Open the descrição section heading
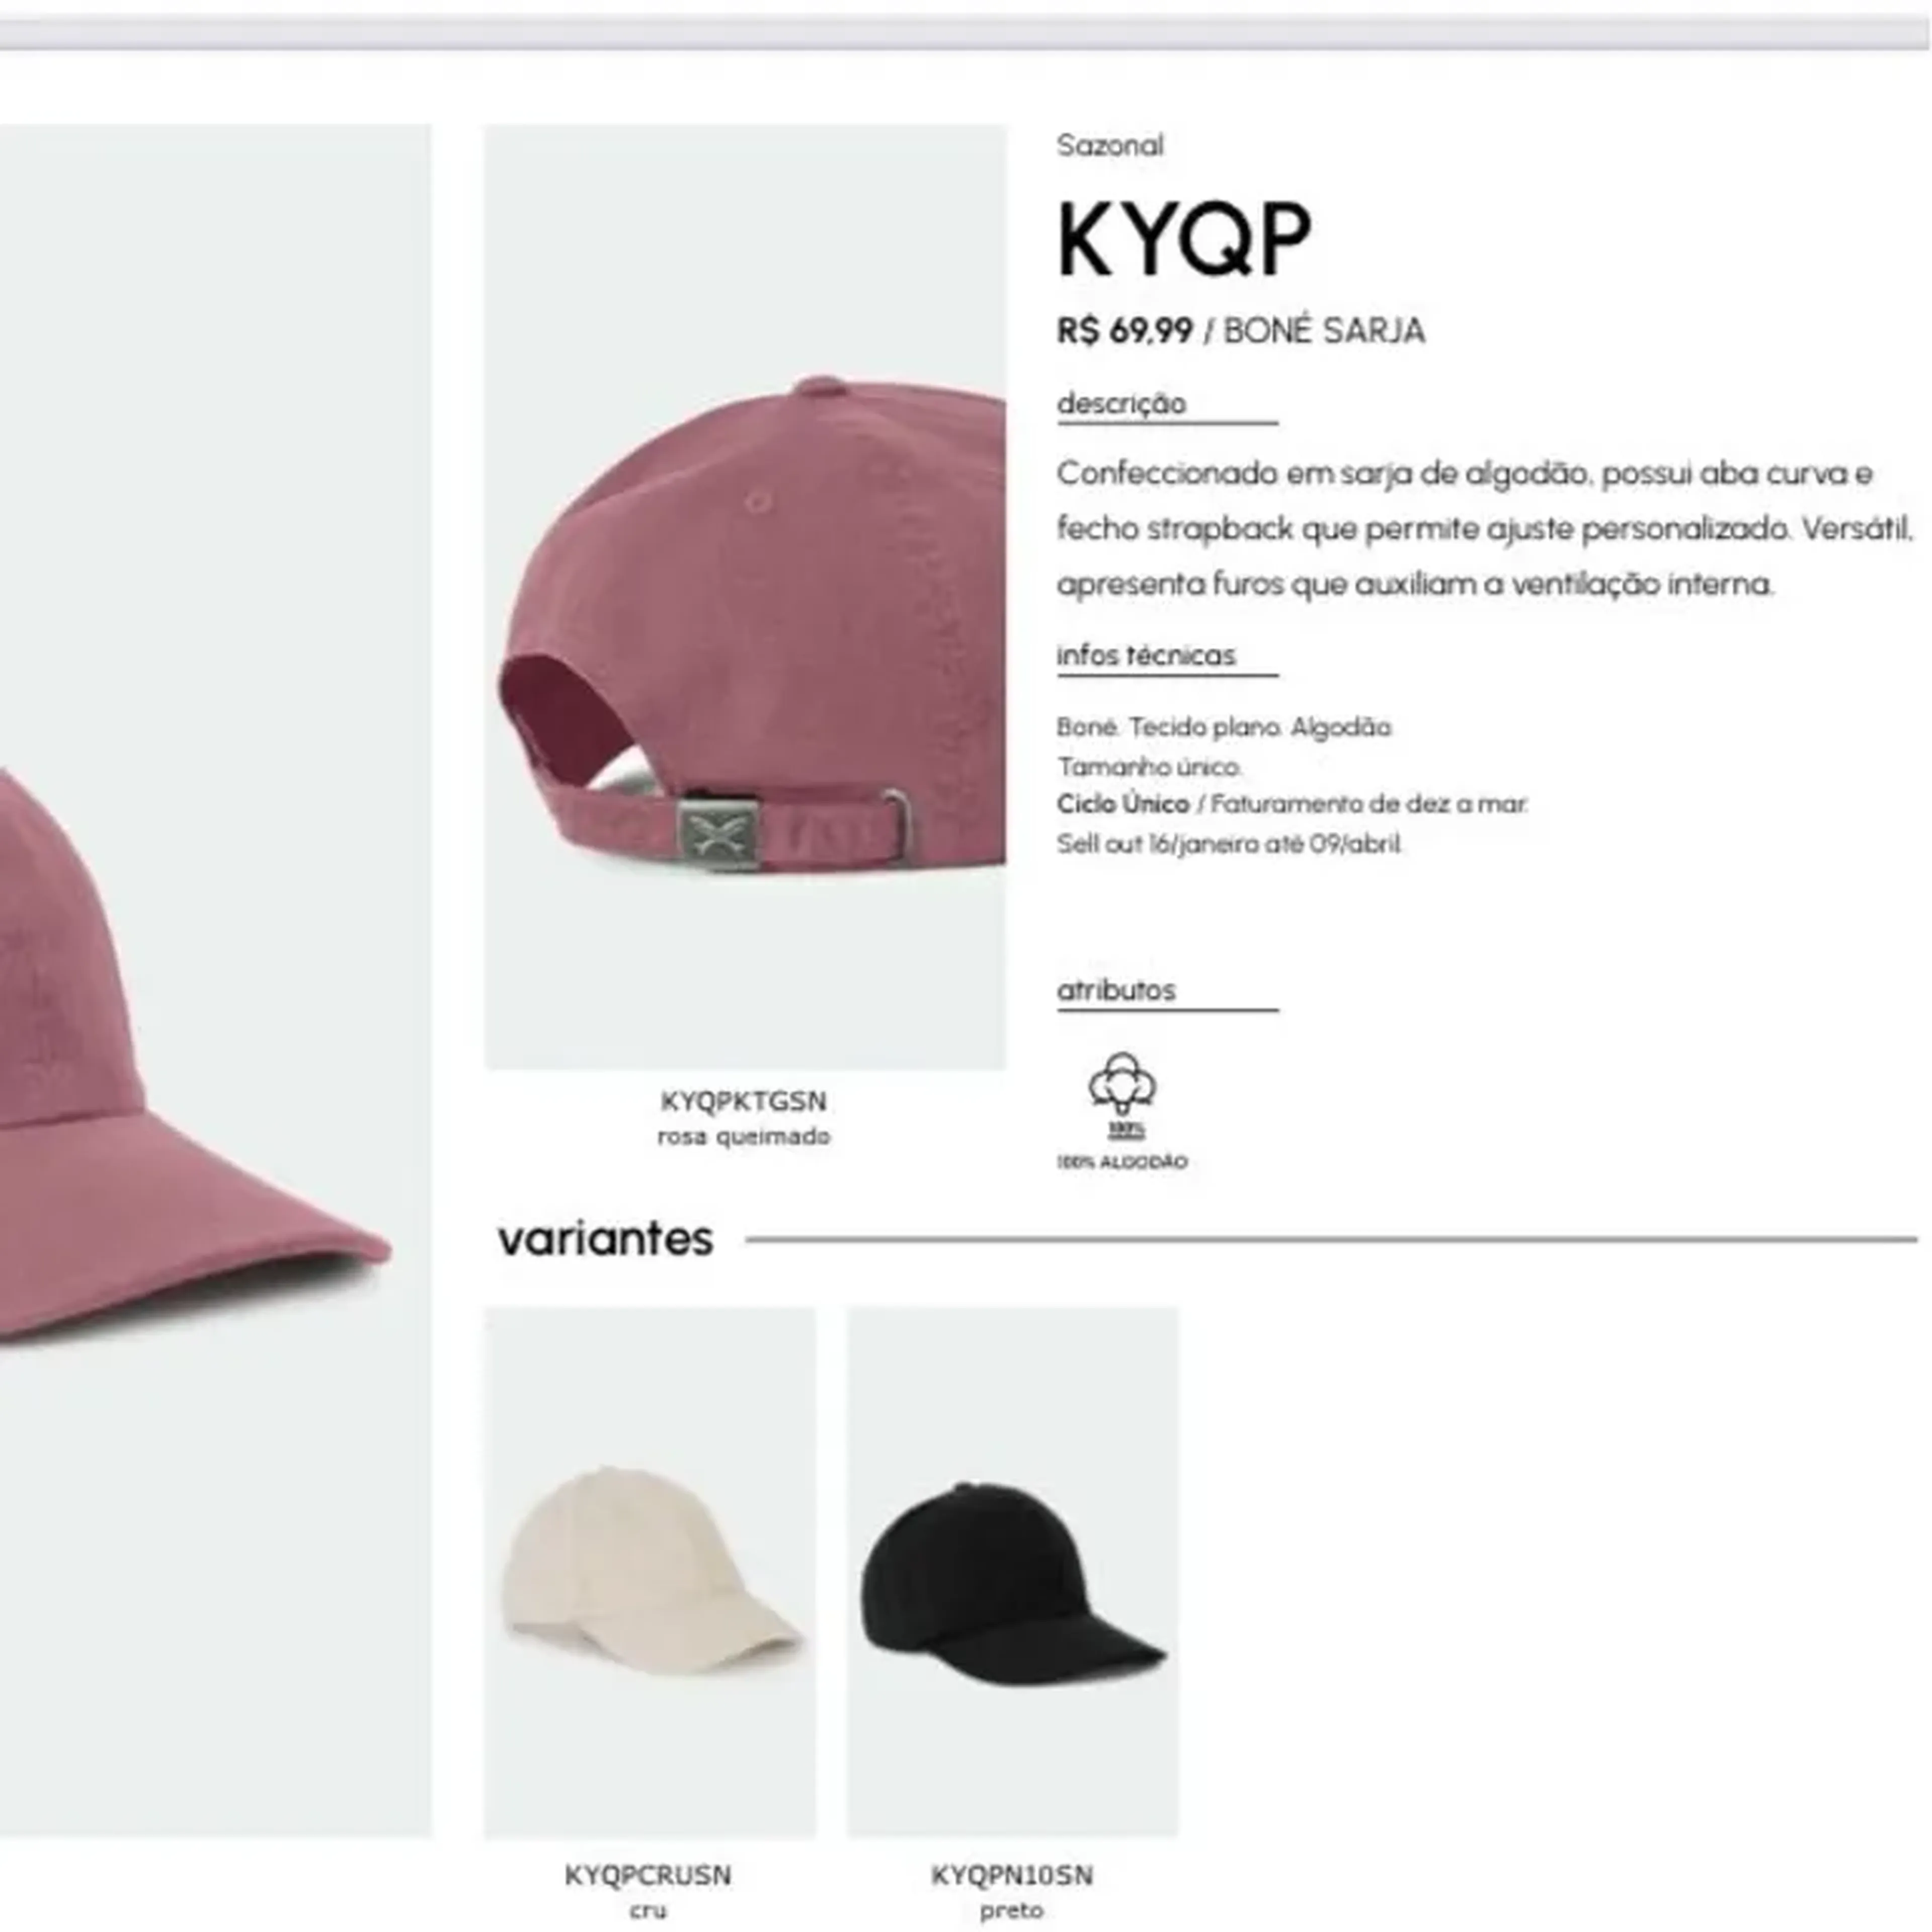This screenshot has width=1932, height=1932. (x=1122, y=403)
